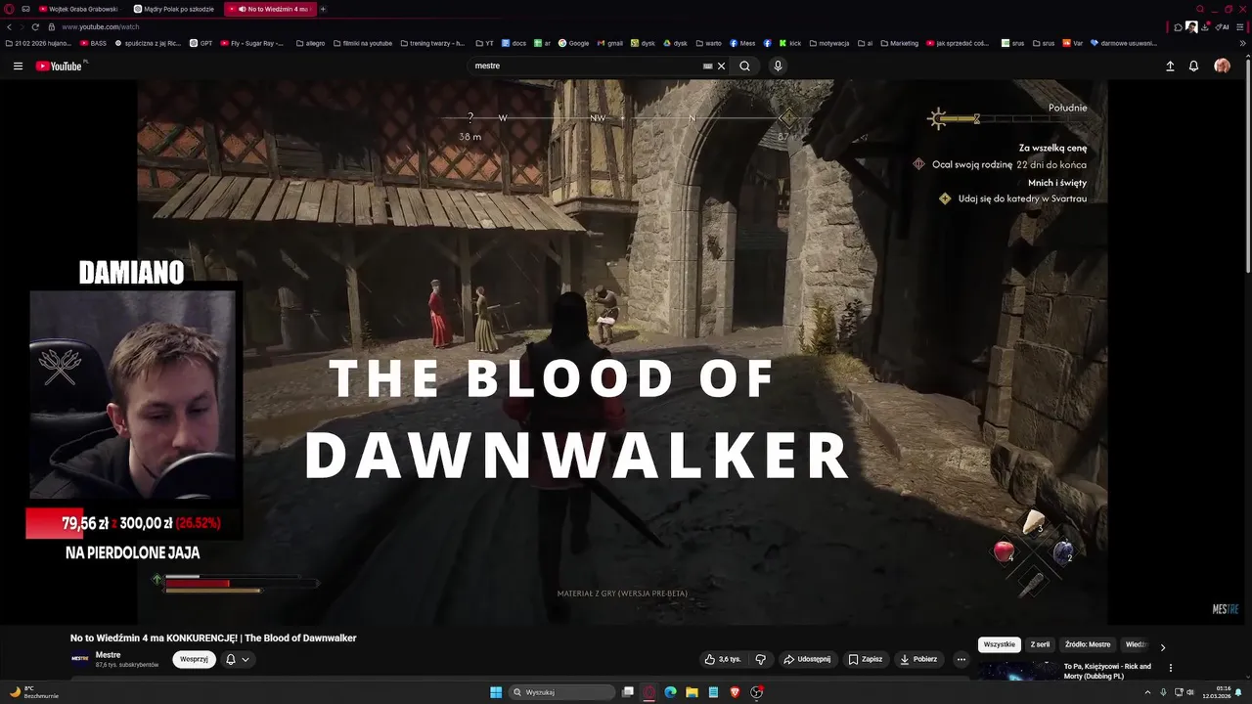
Task: Toggle channel notification bell dropdown
Action: pyautogui.click(x=237, y=659)
